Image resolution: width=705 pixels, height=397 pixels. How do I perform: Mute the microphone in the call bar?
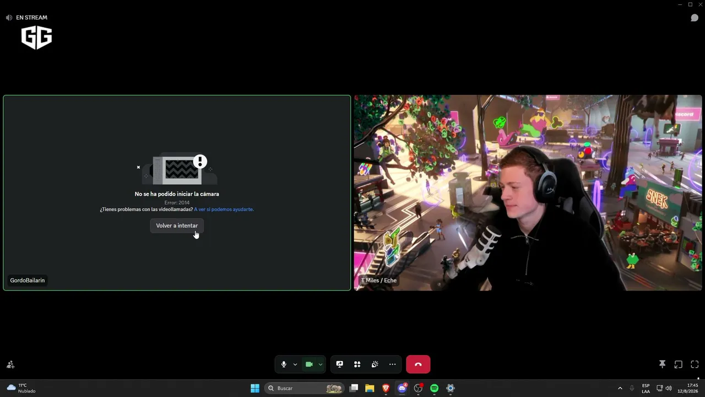point(284,364)
